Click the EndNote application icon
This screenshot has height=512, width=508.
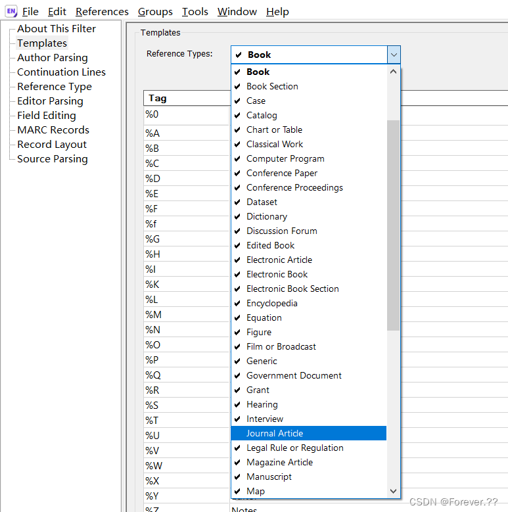click(x=11, y=11)
